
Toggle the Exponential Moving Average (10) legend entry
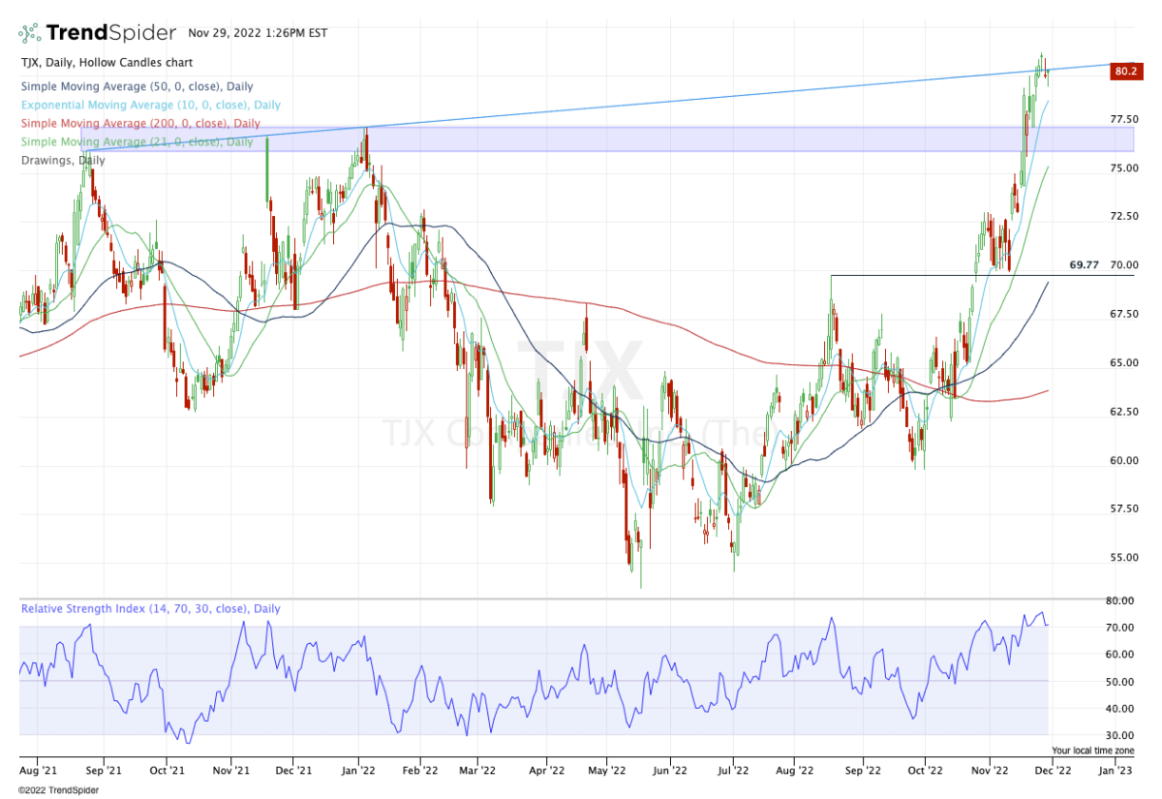click(x=150, y=105)
